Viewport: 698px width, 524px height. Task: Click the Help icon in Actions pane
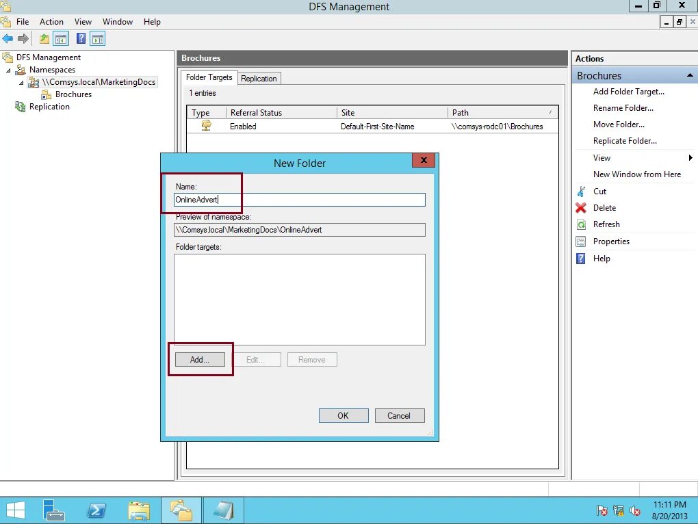pyautogui.click(x=581, y=259)
